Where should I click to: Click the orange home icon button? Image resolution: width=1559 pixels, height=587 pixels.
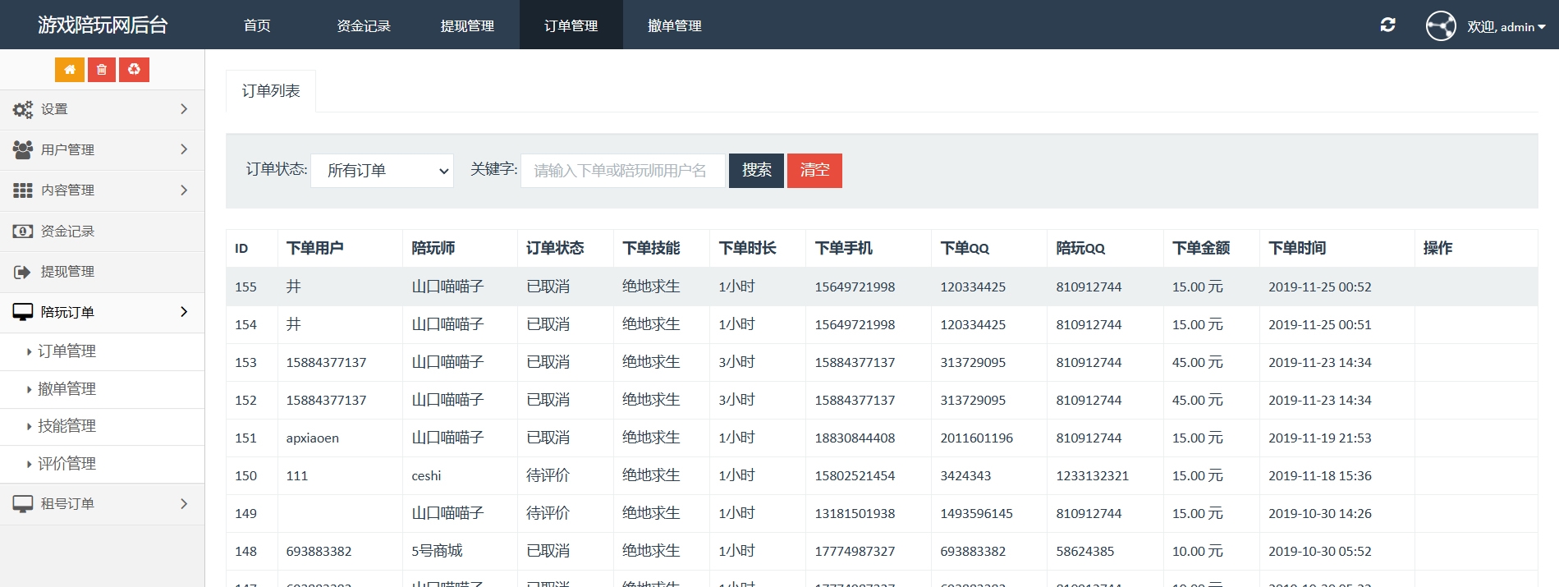click(70, 70)
